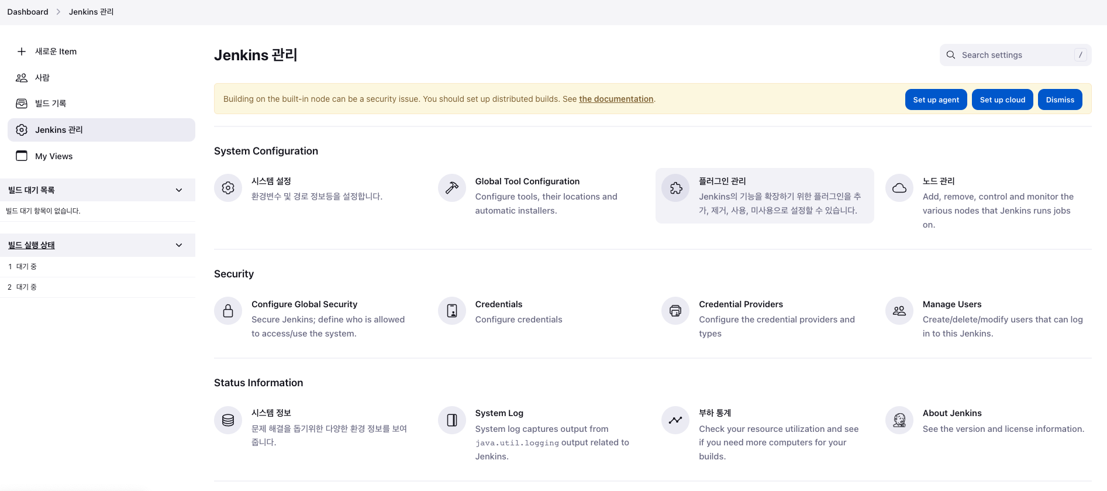The image size is (1107, 491).
Task: Click the magnifier icon in Search settings
Action: [951, 55]
